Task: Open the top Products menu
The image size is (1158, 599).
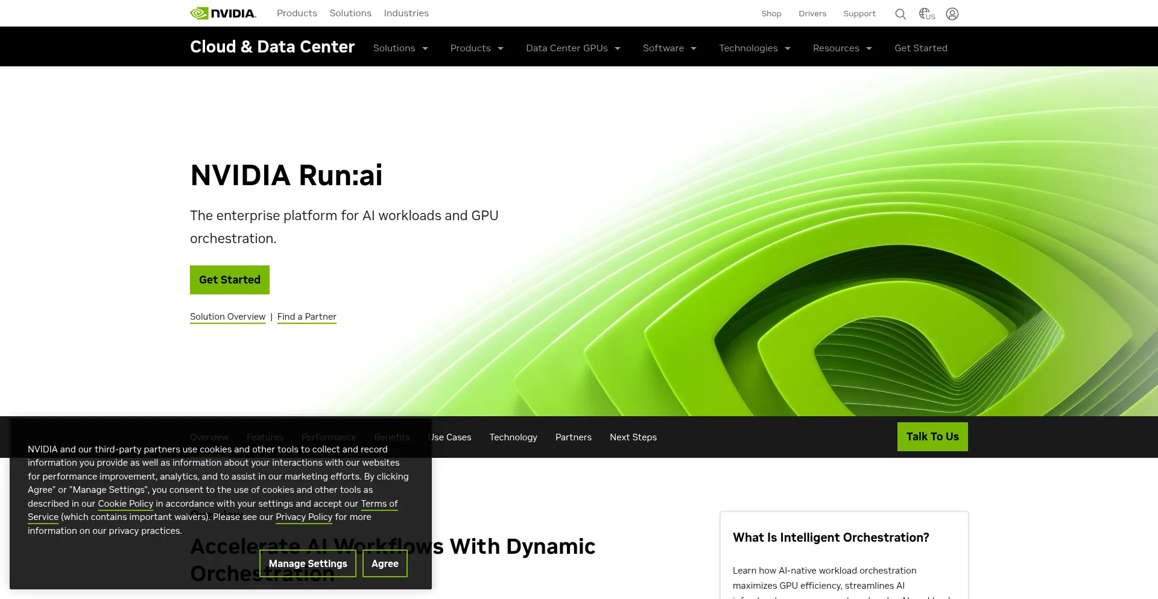Action: (297, 13)
